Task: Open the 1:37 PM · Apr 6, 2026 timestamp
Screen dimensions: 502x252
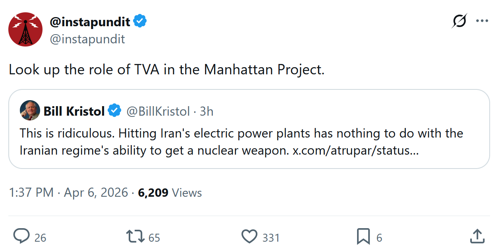Action: [68, 193]
